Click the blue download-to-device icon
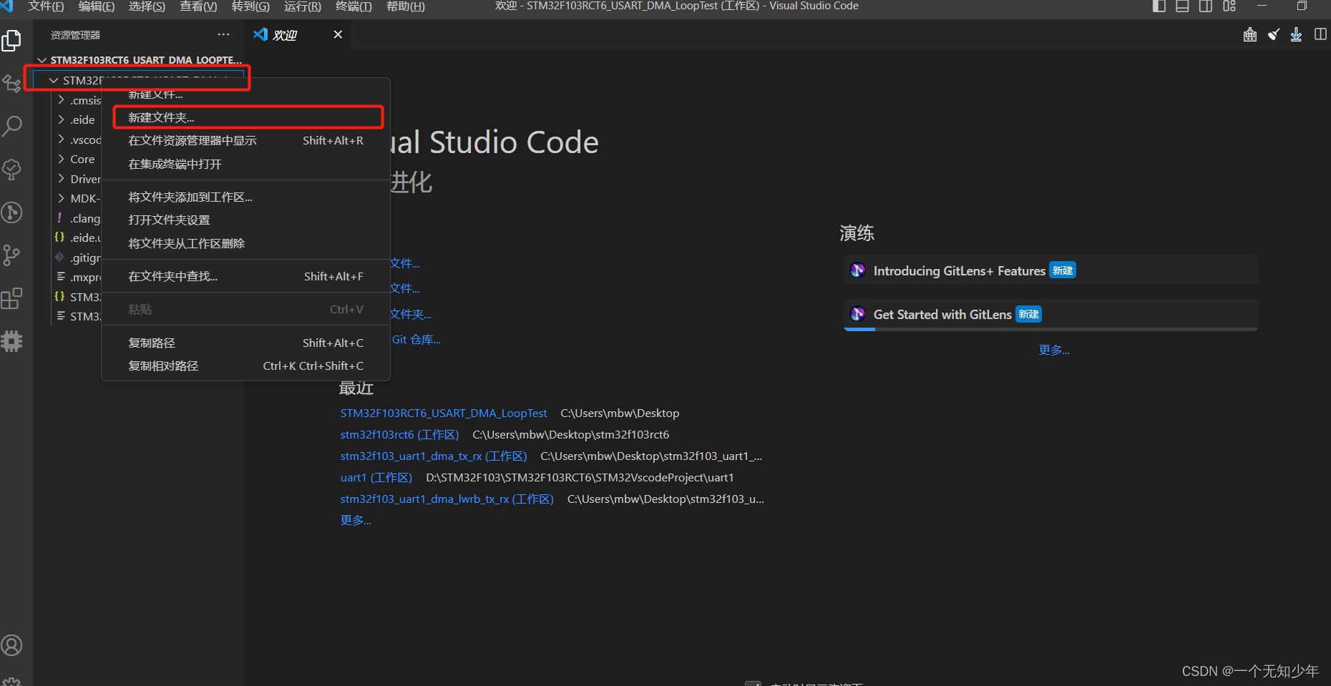This screenshot has width=1331, height=686. pyautogui.click(x=1296, y=34)
